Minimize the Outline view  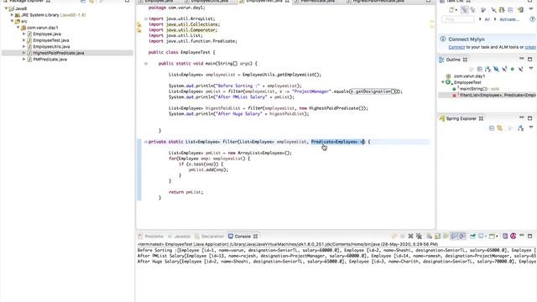tap(522, 59)
